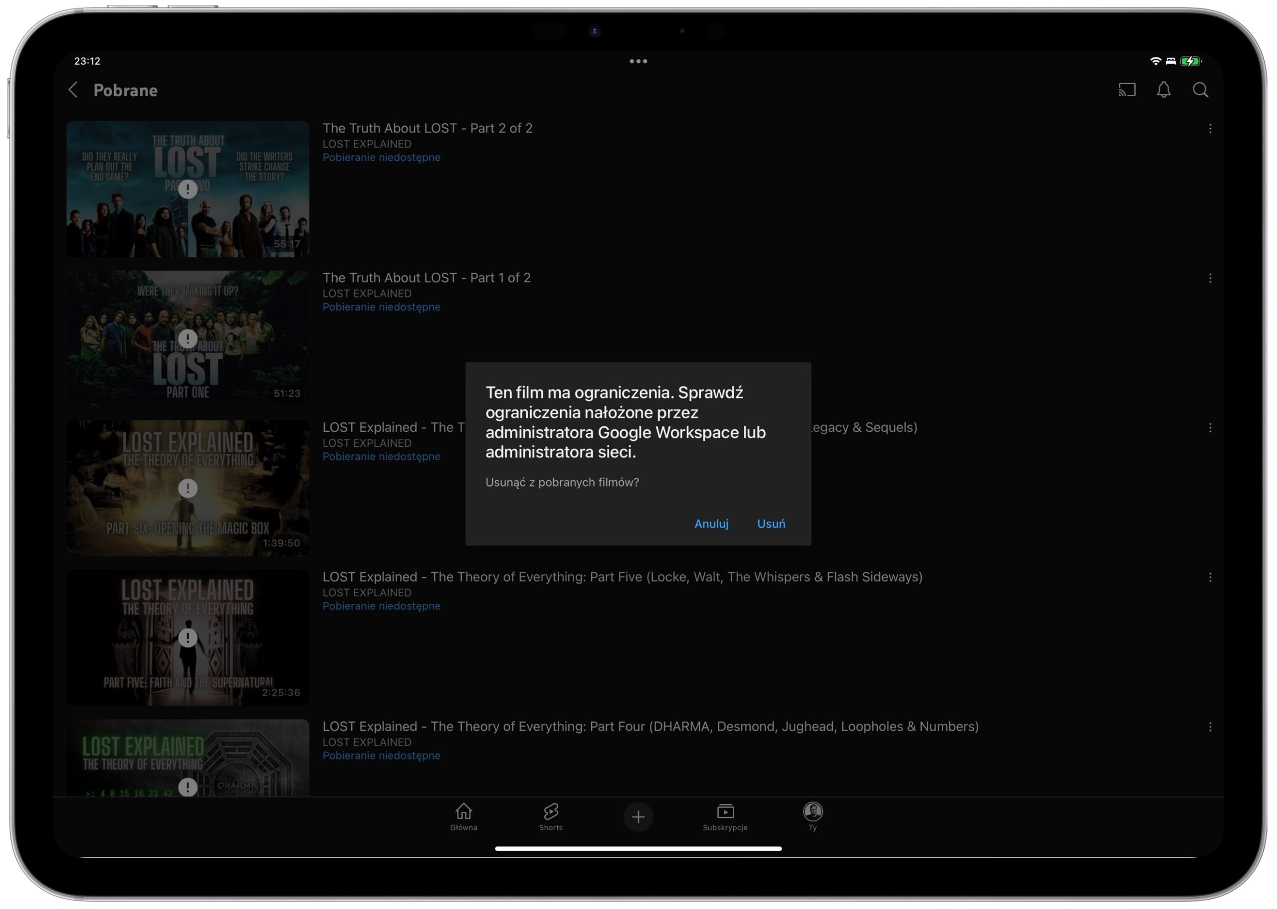Tap LOST EXPLAINED channel under Part 2 of 2
The width and height of the screenshot is (1277, 909).
(367, 144)
